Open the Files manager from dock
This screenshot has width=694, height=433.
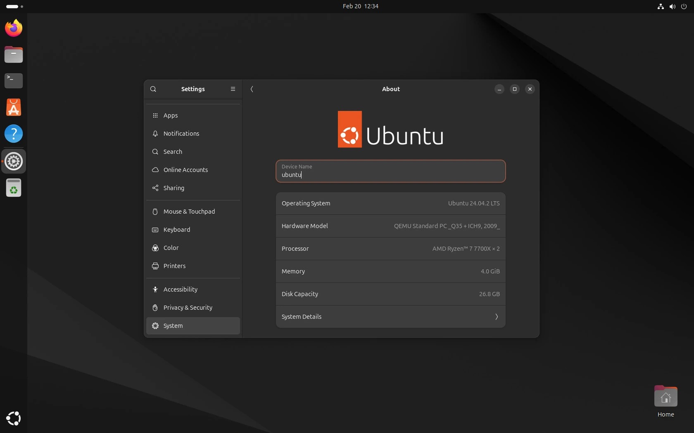click(14, 54)
